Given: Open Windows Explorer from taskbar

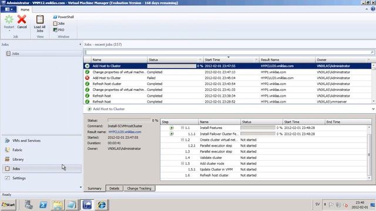Looking at the screenshot, I should pyautogui.click(x=58, y=205).
